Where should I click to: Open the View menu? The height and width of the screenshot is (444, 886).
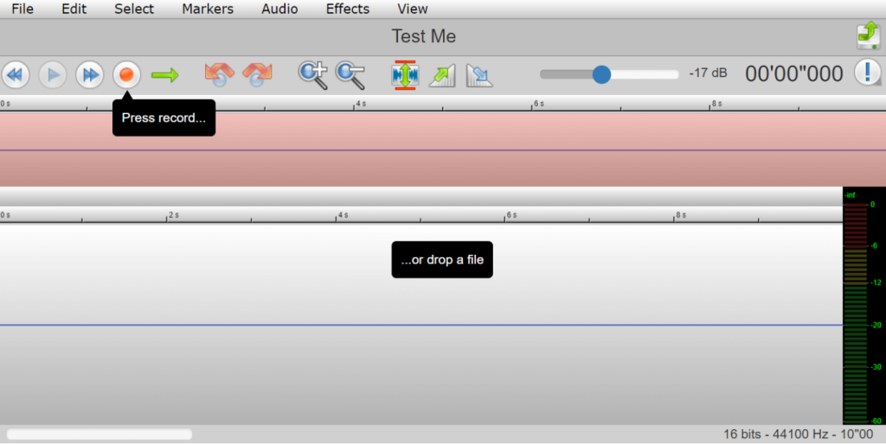(x=413, y=9)
